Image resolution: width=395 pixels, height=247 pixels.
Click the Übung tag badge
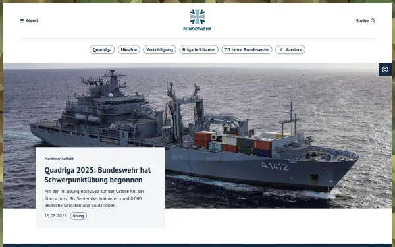pos(78,216)
